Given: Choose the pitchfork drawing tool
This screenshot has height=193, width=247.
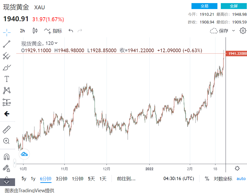Looking at the screenshot, I should pos(7,56).
